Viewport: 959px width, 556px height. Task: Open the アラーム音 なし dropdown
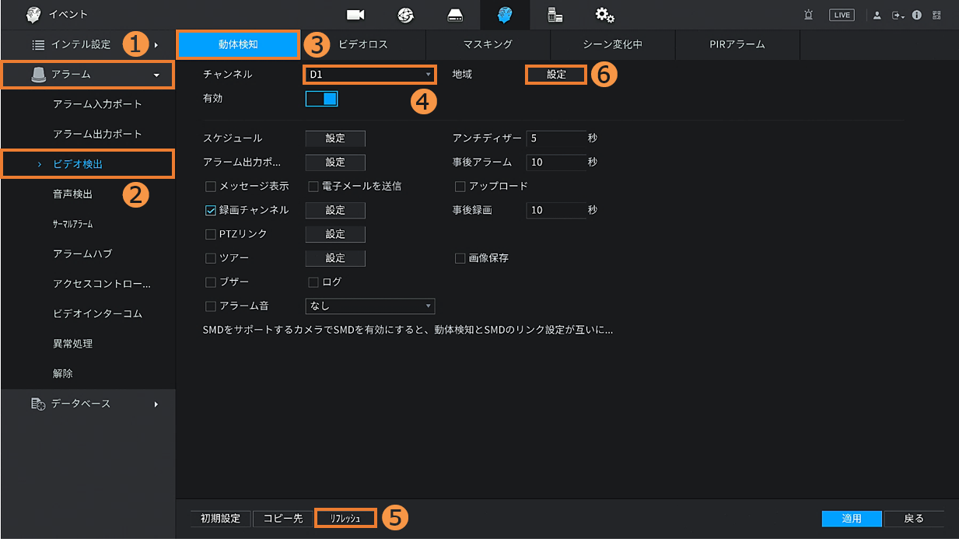[370, 306]
